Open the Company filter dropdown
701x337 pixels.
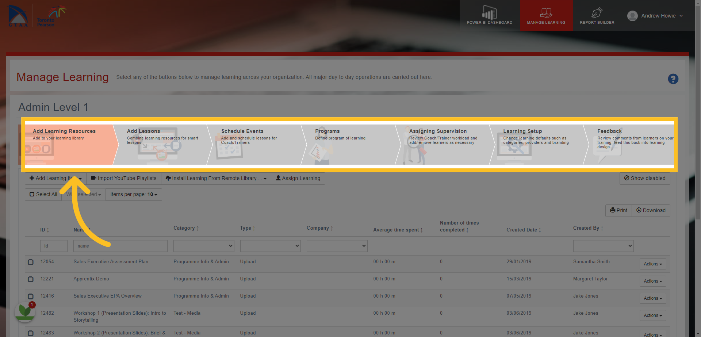(337, 246)
